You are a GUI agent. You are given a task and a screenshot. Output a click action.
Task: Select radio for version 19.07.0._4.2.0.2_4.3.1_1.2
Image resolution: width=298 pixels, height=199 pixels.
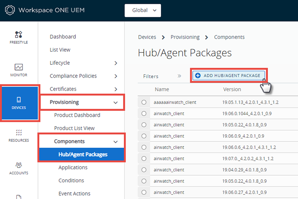coord(144,159)
